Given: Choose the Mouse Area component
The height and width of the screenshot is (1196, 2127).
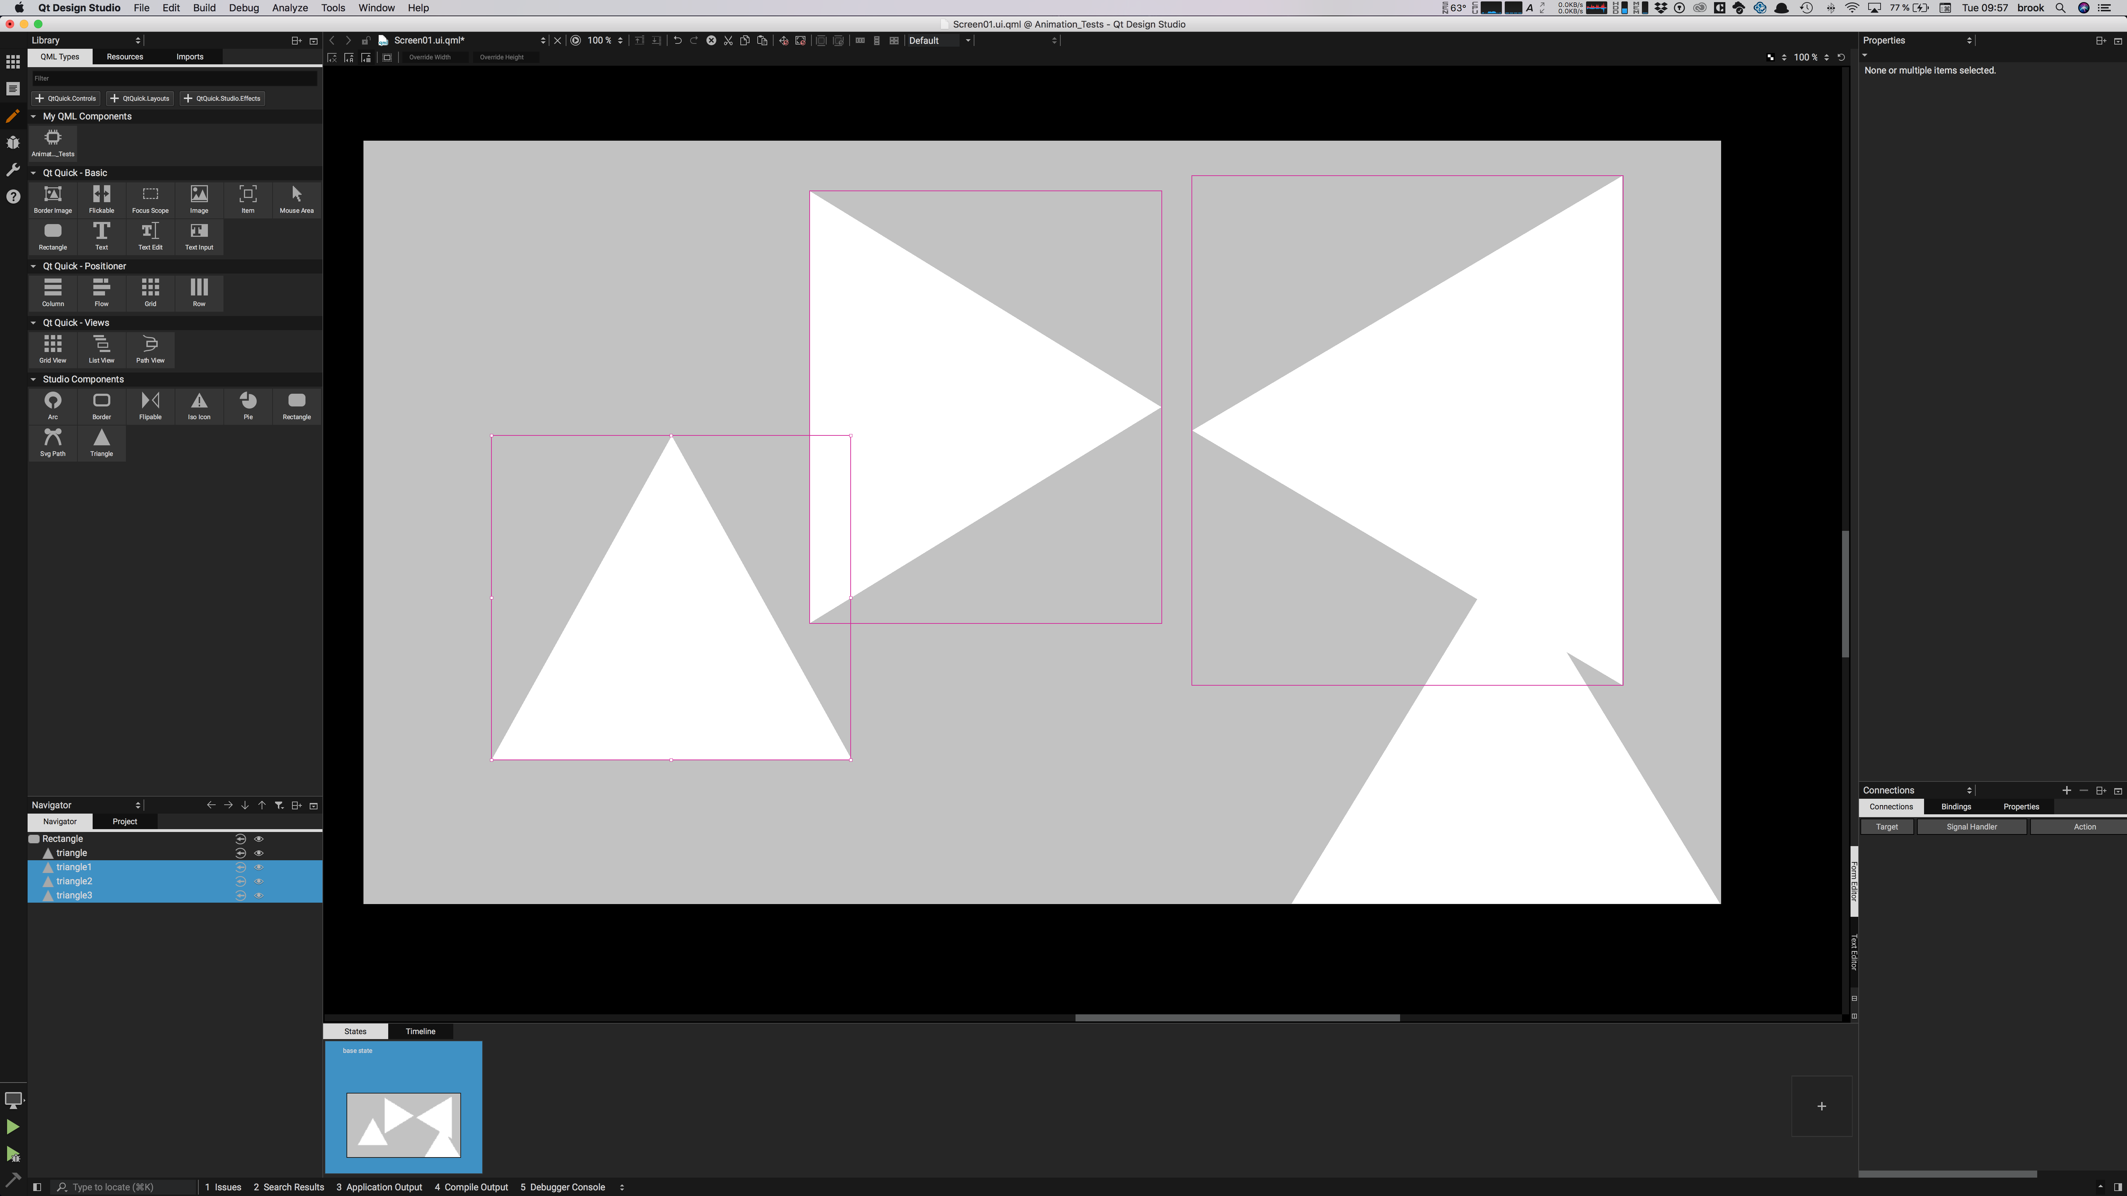Looking at the screenshot, I should (x=296, y=198).
